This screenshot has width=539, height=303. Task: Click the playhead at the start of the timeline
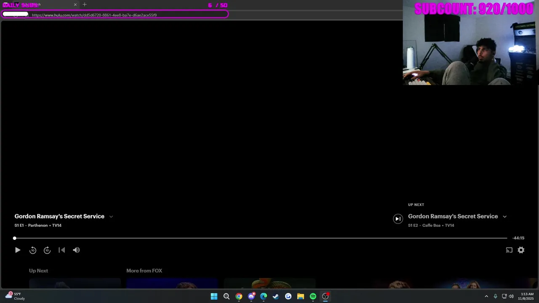point(15,238)
